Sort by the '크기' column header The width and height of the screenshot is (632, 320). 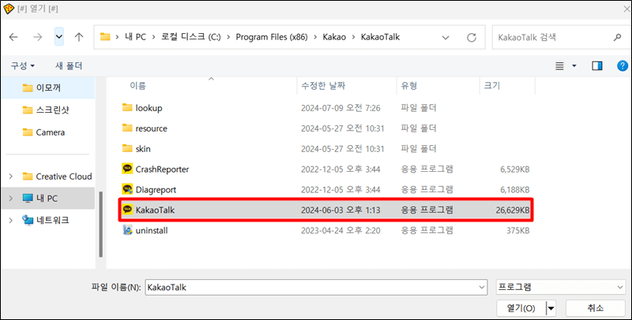491,86
